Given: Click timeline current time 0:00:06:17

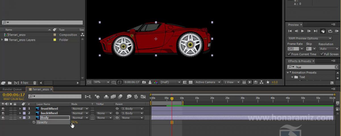Looking at the screenshot, I should pyautogui.click(x=14, y=95).
